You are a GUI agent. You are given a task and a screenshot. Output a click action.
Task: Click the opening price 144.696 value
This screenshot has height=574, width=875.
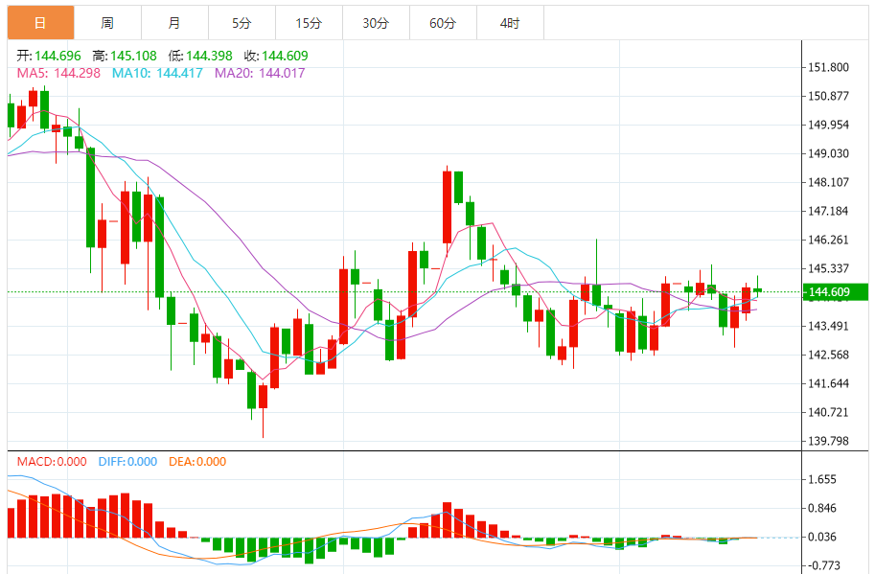(58, 56)
